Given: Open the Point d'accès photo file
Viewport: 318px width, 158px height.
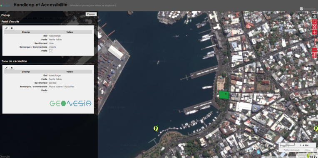Looking at the screenshot, I should [51, 51].
